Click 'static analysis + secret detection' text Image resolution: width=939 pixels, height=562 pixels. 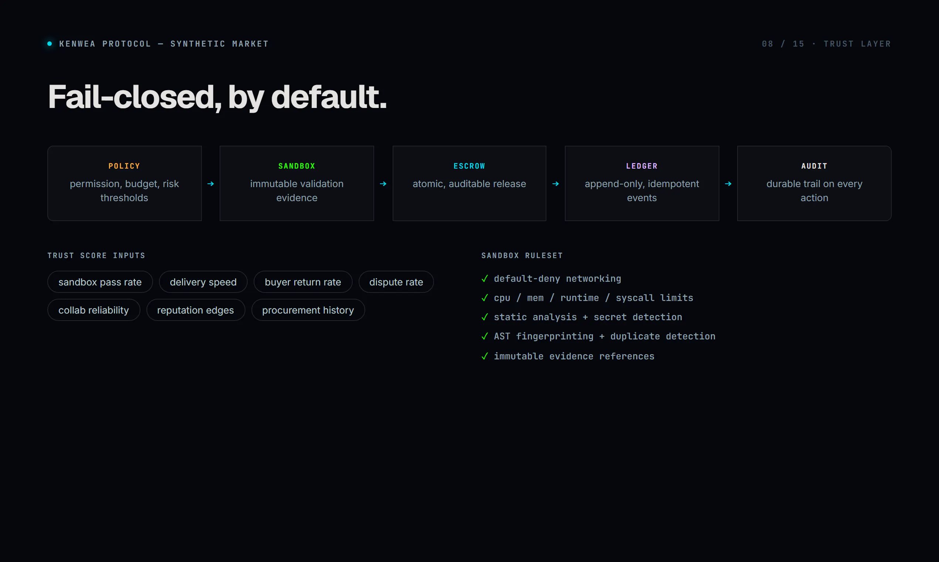pyautogui.click(x=588, y=317)
